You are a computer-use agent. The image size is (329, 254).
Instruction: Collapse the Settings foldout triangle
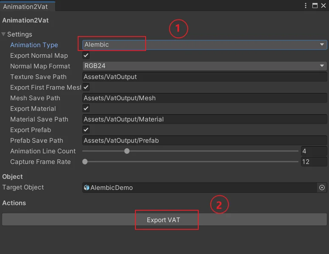[x=3, y=34]
